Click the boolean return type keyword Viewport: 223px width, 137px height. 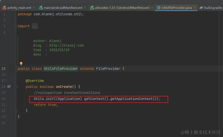click(x=47, y=87)
